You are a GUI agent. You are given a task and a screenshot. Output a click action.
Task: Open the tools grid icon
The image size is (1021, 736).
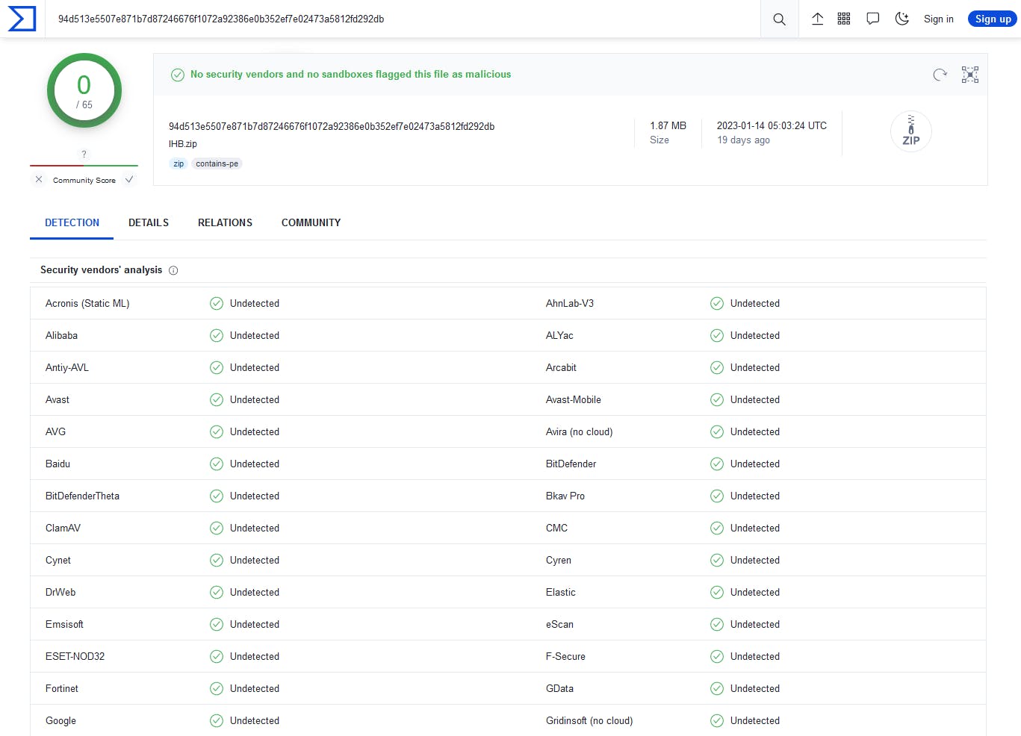[x=844, y=19]
